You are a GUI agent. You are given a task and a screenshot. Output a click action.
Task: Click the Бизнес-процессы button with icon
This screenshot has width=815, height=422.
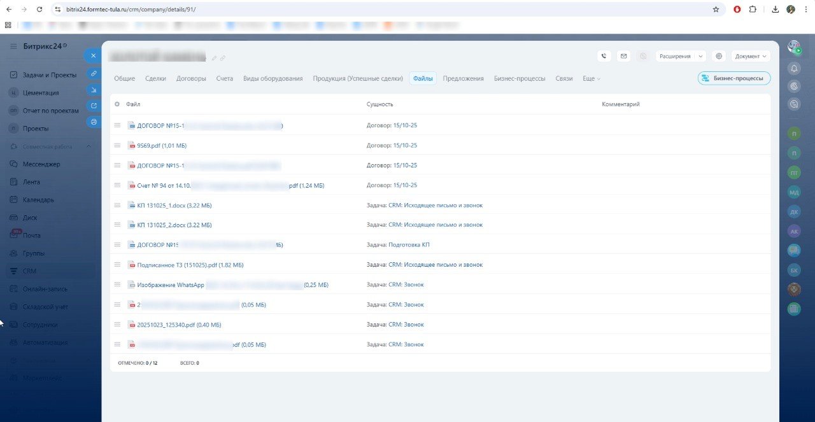point(734,78)
